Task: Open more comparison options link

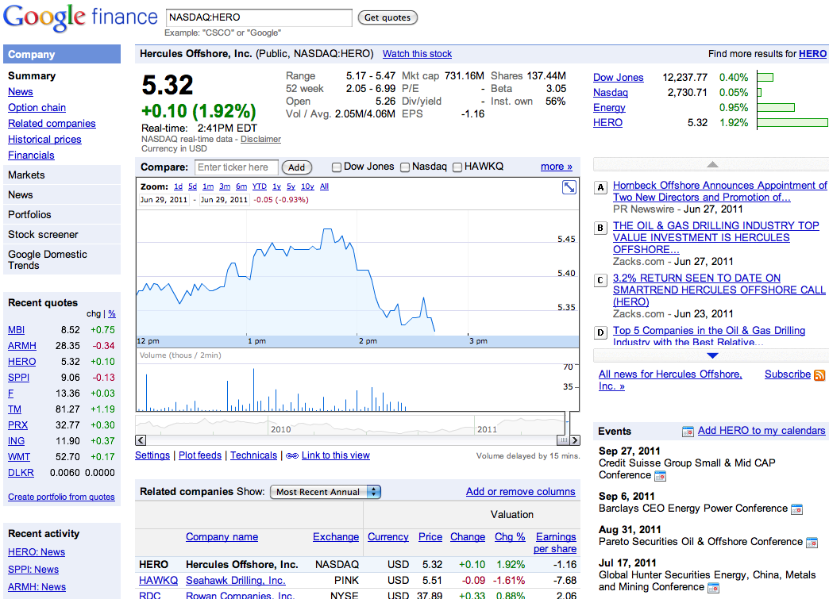Action: point(556,167)
